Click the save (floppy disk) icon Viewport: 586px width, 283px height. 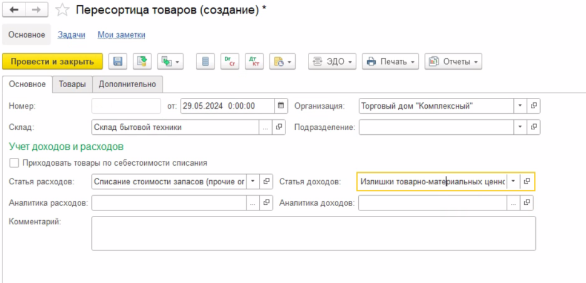pos(118,62)
